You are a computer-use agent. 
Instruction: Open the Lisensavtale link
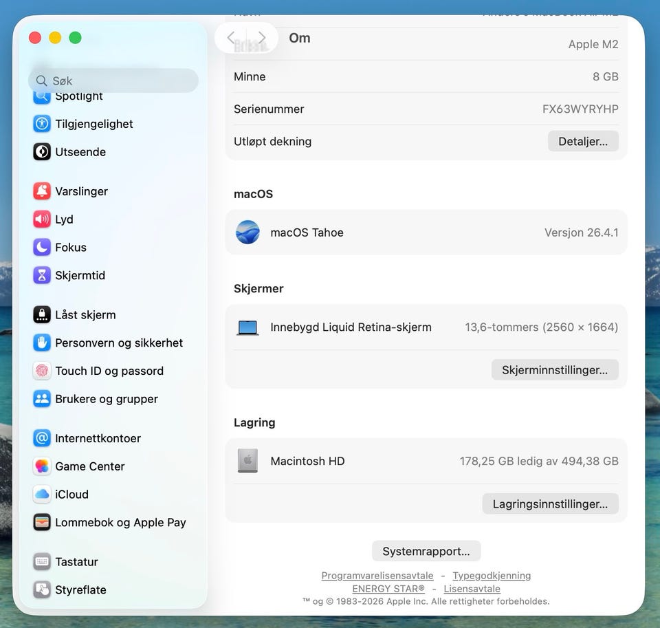pyautogui.click(x=472, y=588)
